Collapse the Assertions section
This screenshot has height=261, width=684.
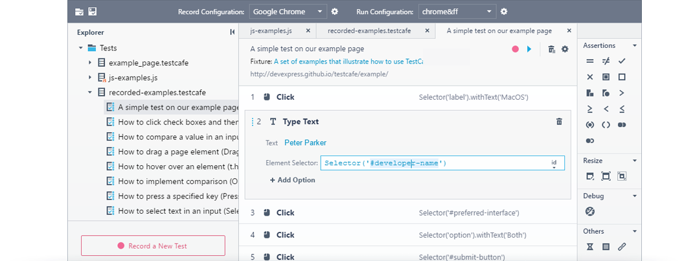[635, 45]
